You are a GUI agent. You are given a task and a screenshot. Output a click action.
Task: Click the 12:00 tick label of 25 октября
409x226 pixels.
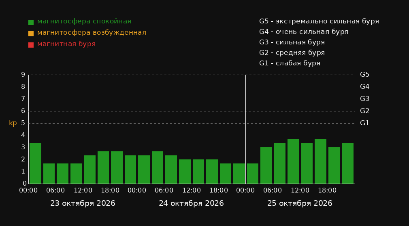(300, 190)
